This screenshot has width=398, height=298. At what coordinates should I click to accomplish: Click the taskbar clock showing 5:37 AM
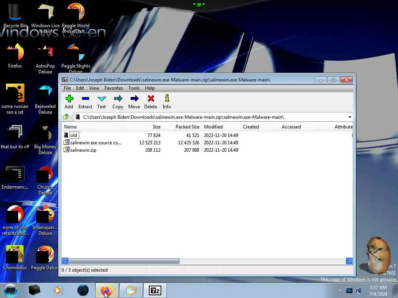point(378,291)
